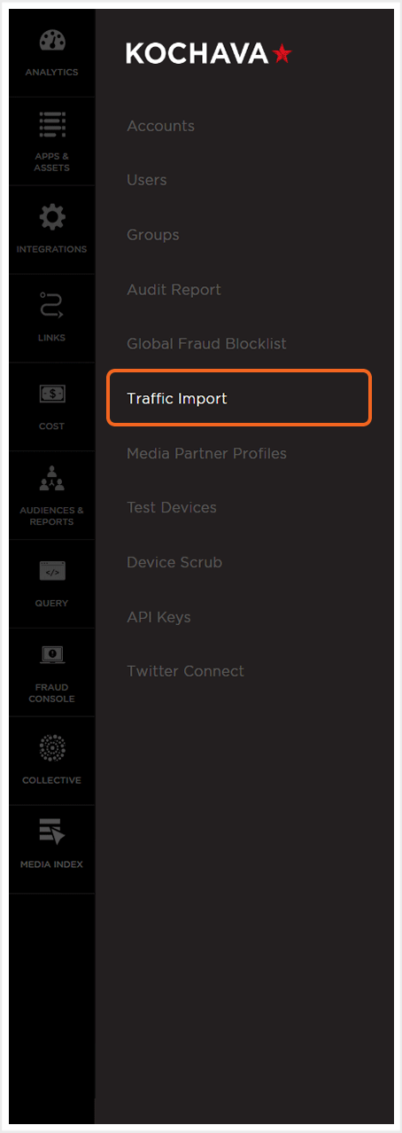
Task: Open Integrations gear icon
Action: pyautogui.click(x=51, y=217)
